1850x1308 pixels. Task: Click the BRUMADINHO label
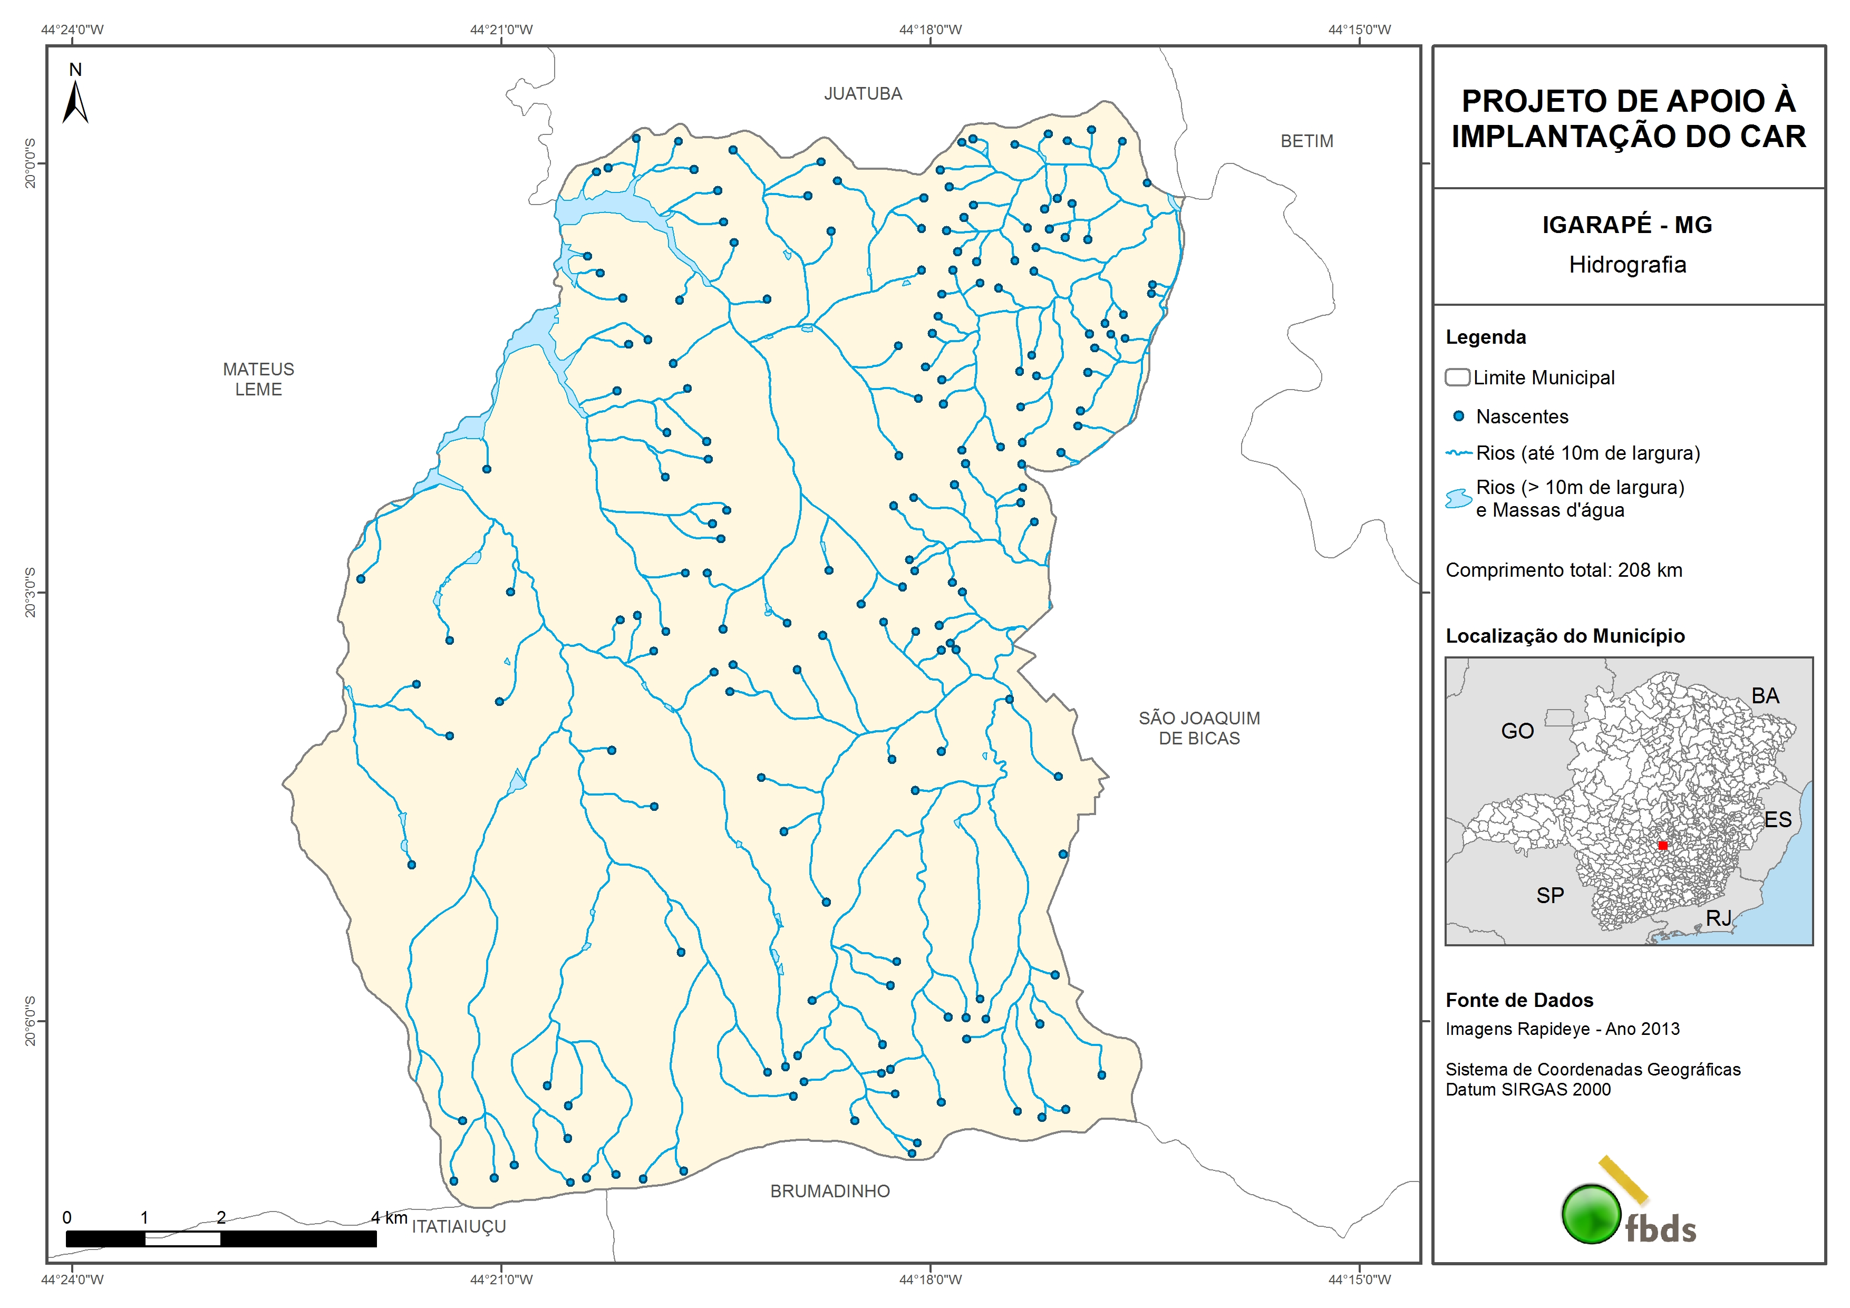tap(830, 1191)
